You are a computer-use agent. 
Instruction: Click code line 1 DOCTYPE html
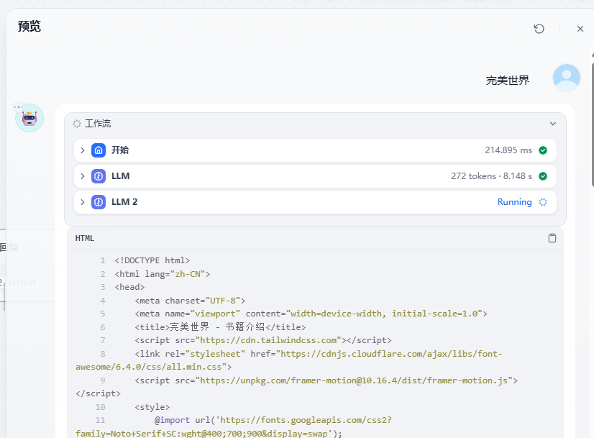tap(152, 260)
